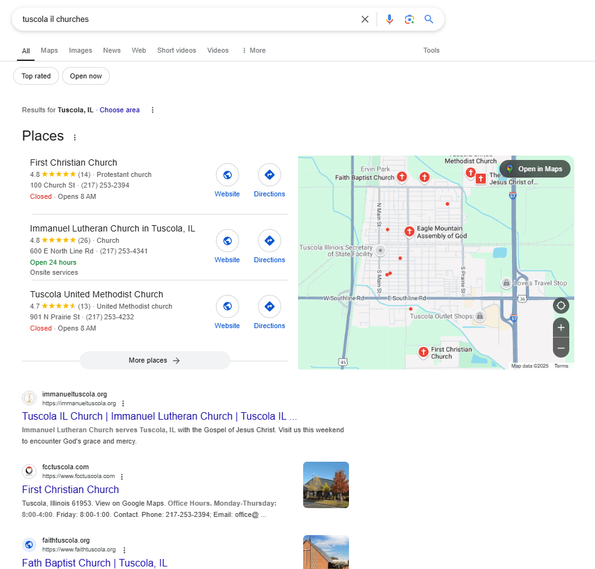Screen dimensions: 595x569
Task: Get Directions to Tuscola United Methodist Church
Action: point(269,307)
